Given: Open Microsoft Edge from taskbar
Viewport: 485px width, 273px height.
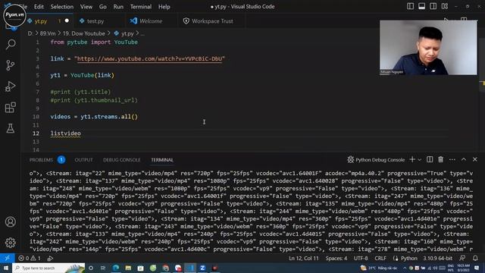Looking at the screenshot, I should 116,268.
